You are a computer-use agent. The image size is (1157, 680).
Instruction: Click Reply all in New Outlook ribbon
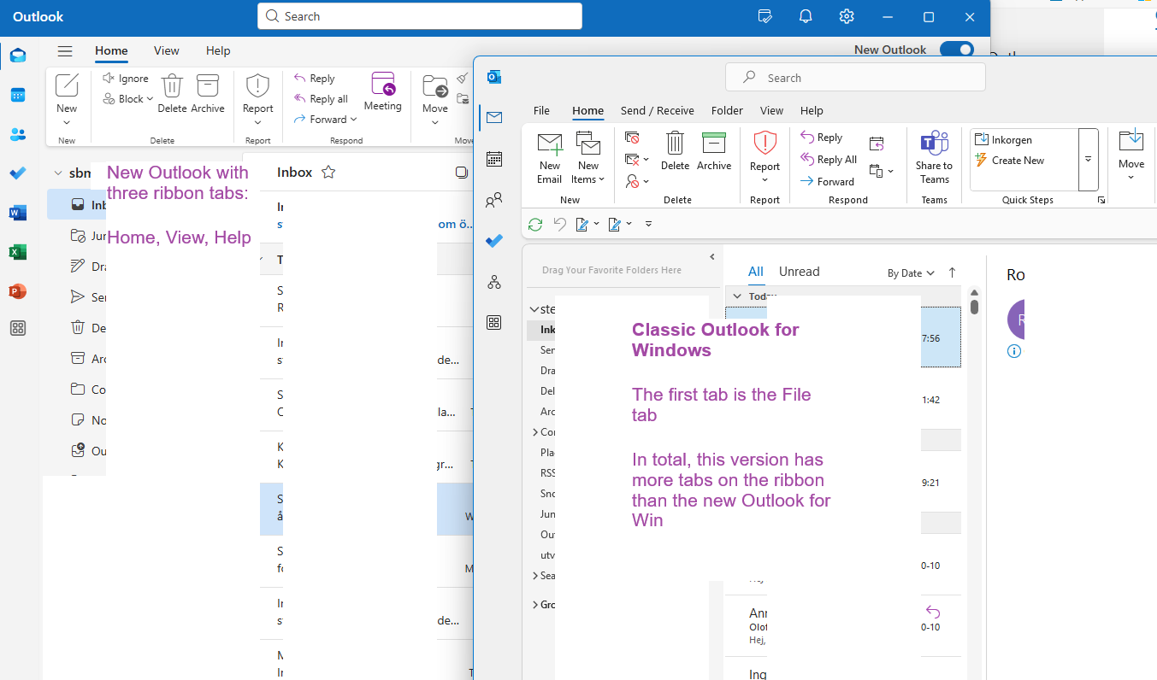click(x=321, y=99)
